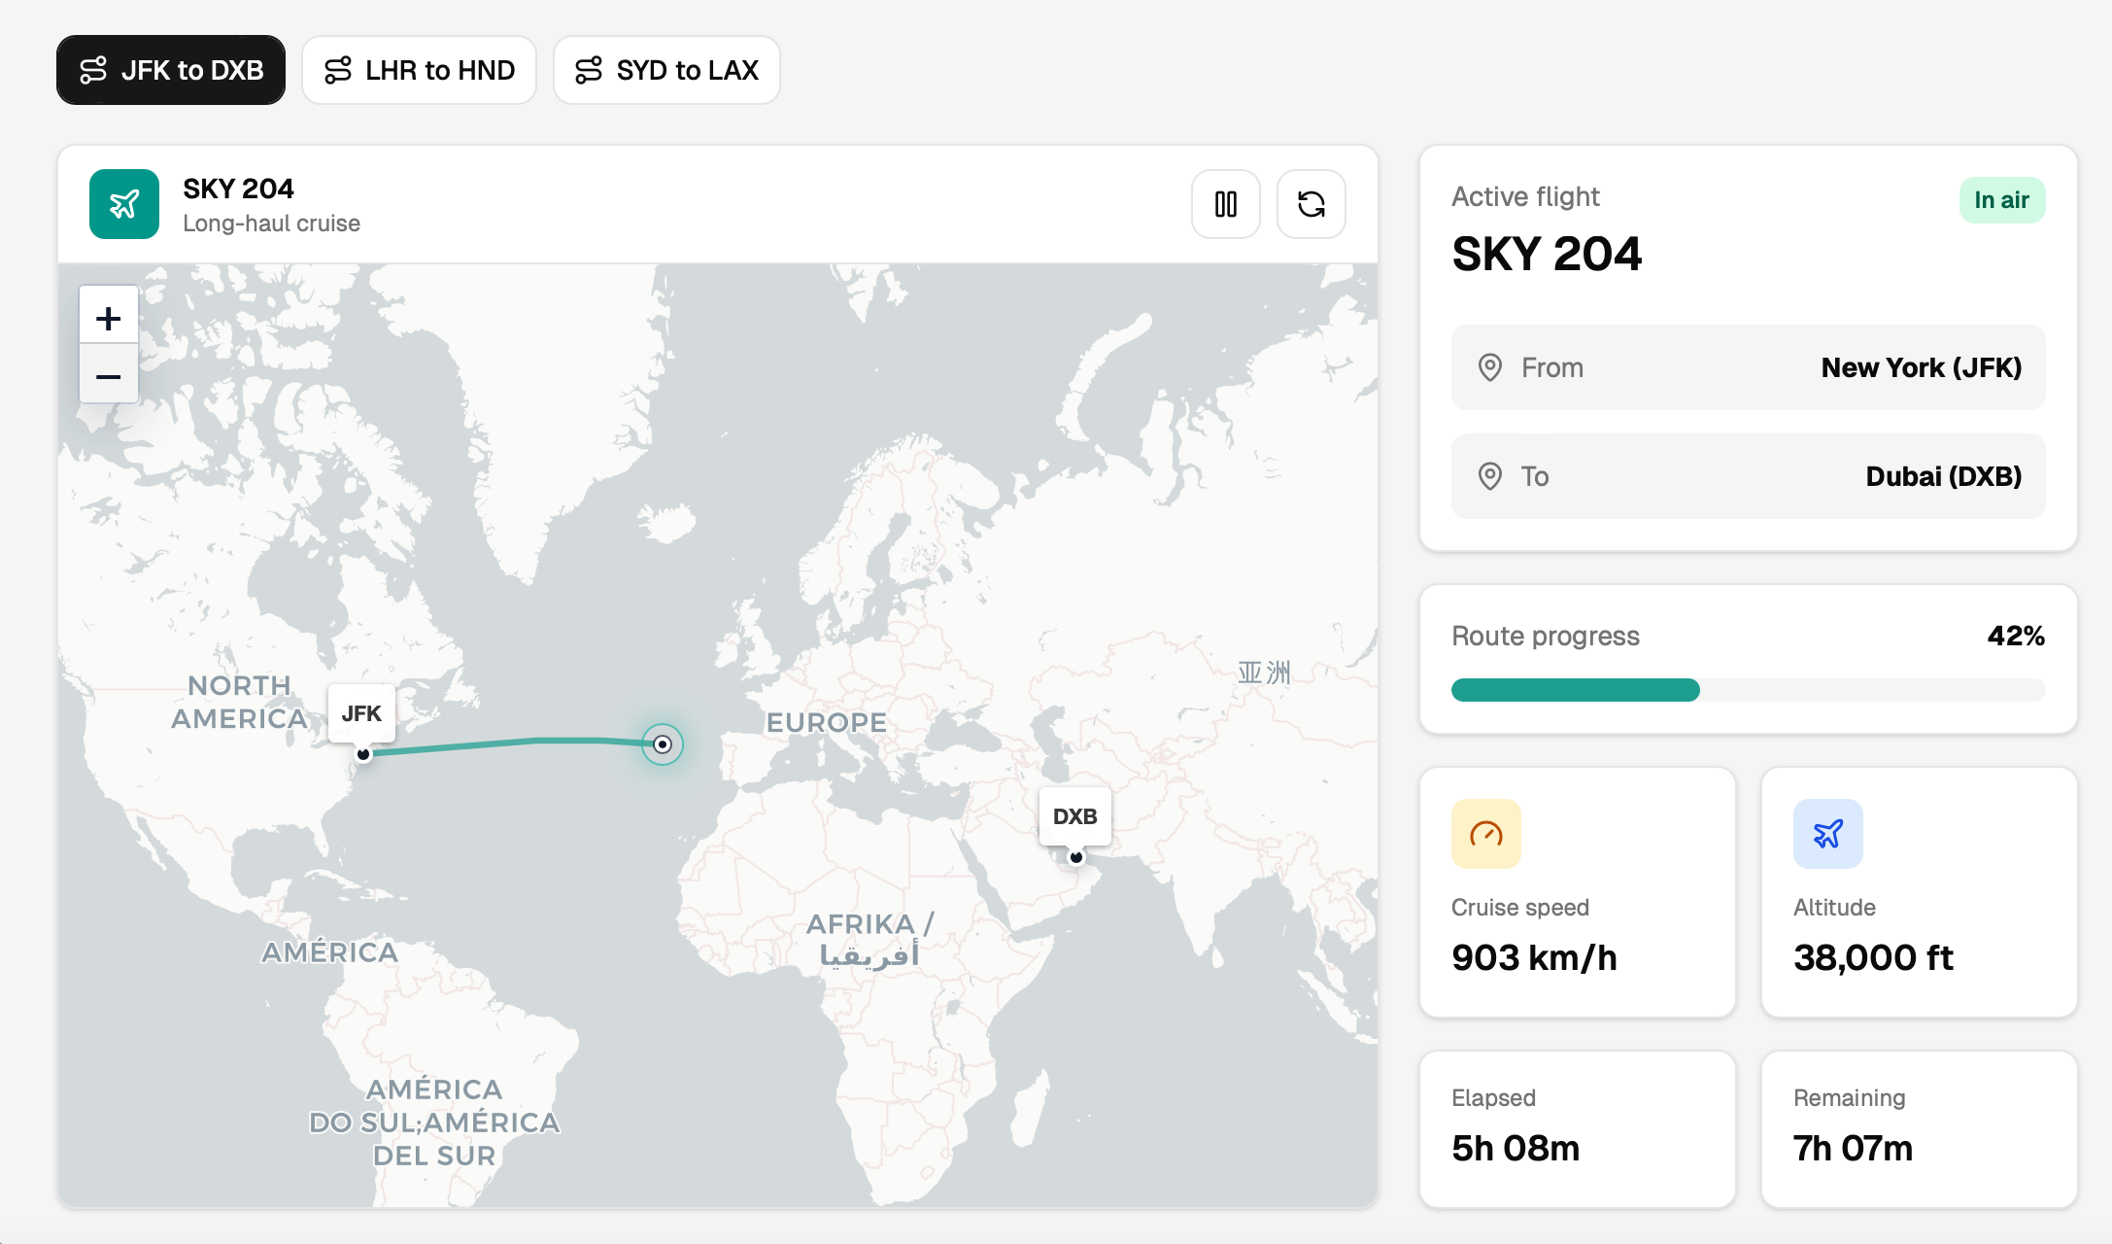2112x1244 pixels.
Task: Switch to the SYD to LAX route
Action: (x=666, y=70)
